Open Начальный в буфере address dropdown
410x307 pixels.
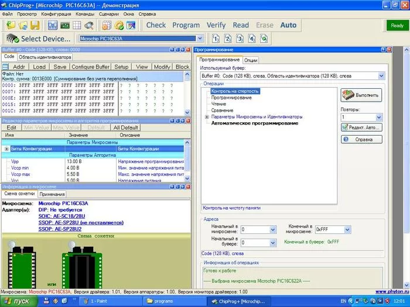[273, 243]
